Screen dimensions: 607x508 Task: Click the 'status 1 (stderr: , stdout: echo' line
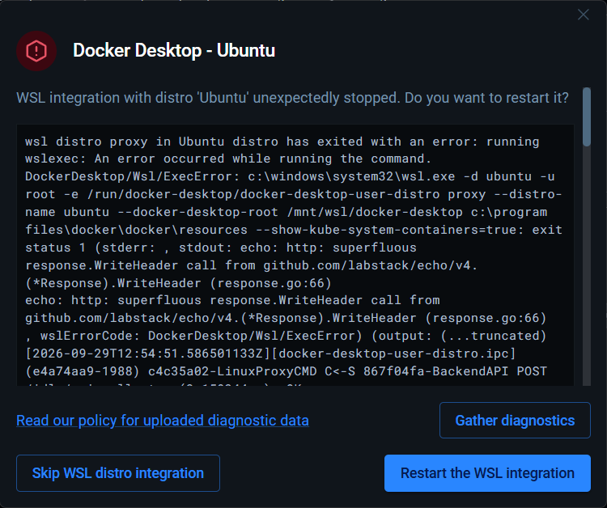pos(221,248)
